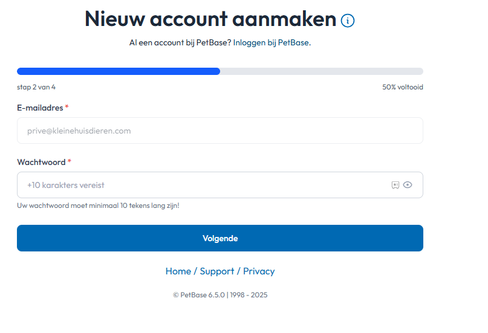
Task: Focus the Wachtwoord password field
Action: coord(200,185)
